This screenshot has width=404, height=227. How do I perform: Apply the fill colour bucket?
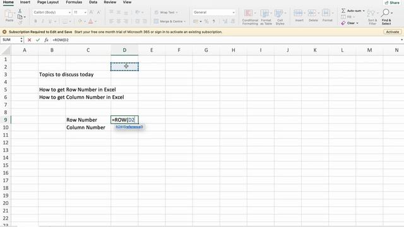click(80, 21)
